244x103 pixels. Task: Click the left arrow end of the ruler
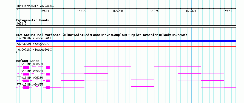[17, 8]
